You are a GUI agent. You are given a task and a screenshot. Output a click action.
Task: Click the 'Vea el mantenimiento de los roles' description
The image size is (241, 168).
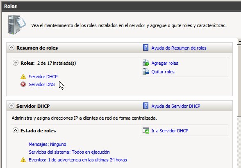(129, 25)
